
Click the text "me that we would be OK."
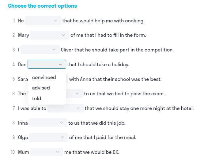tap(92, 152)
